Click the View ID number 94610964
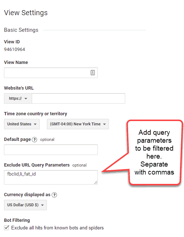 [14, 49]
